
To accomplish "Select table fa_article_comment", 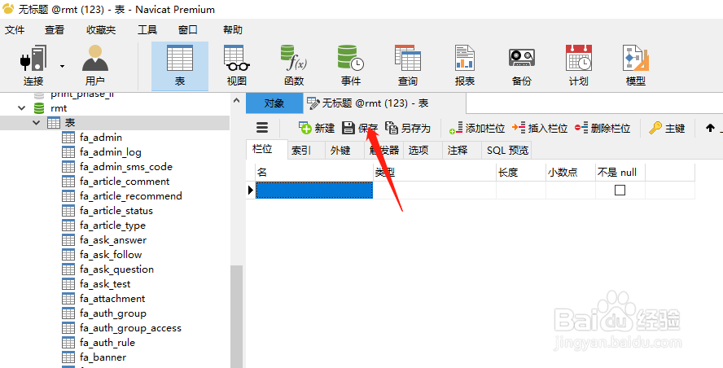I will pos(125,182).
